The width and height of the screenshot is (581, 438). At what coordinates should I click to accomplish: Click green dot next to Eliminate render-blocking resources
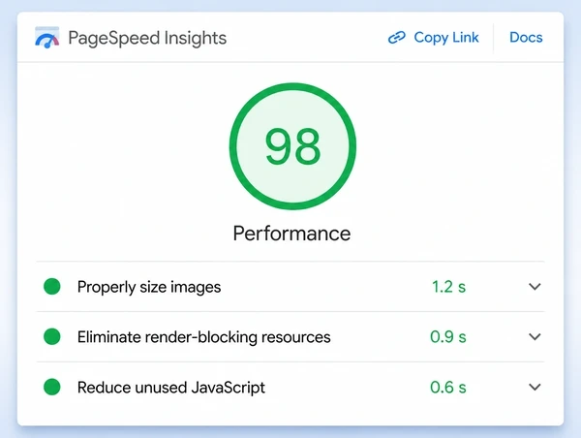pos(52,337)
